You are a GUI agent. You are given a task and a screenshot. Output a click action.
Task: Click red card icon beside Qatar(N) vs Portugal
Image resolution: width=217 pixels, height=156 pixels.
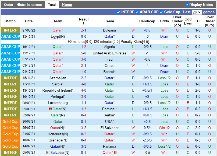tap(50, 109)
